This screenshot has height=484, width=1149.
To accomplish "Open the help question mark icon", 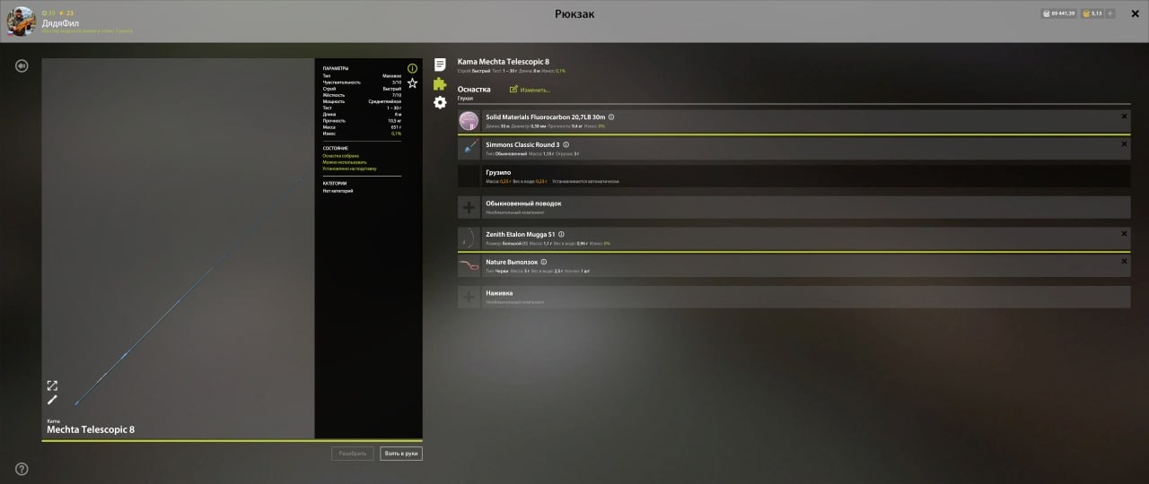I will pyautogui.click(x=22, y=469).
